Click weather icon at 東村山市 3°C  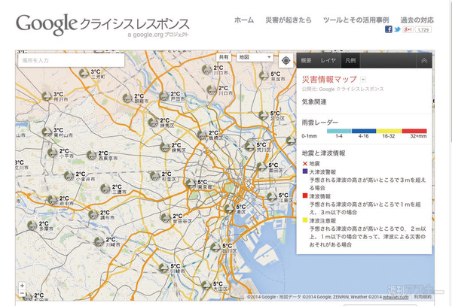pyautogui.click(x=47, y=132)
